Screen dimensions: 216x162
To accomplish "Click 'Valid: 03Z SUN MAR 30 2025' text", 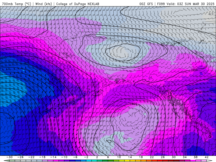I will pos(190,4).
